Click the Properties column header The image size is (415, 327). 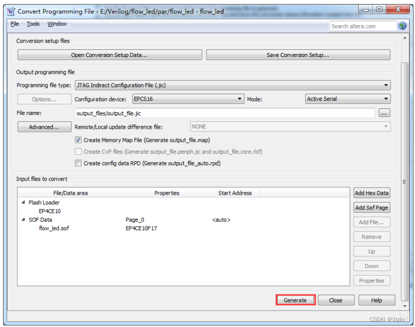pos(167,193)
